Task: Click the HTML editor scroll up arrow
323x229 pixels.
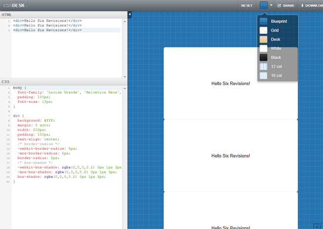Action: coord(125,21)
